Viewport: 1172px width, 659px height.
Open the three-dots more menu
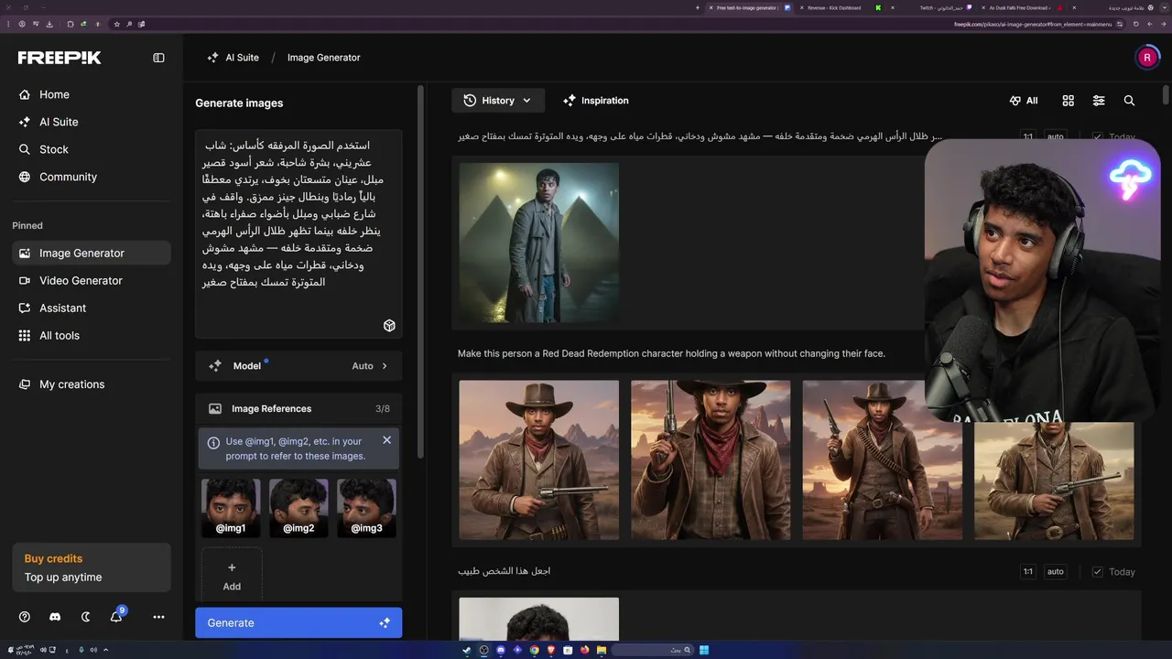(158, 617)
